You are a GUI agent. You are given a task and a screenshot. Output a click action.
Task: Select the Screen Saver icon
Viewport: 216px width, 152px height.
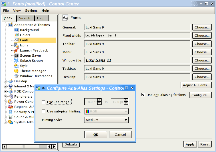(16, 56)
